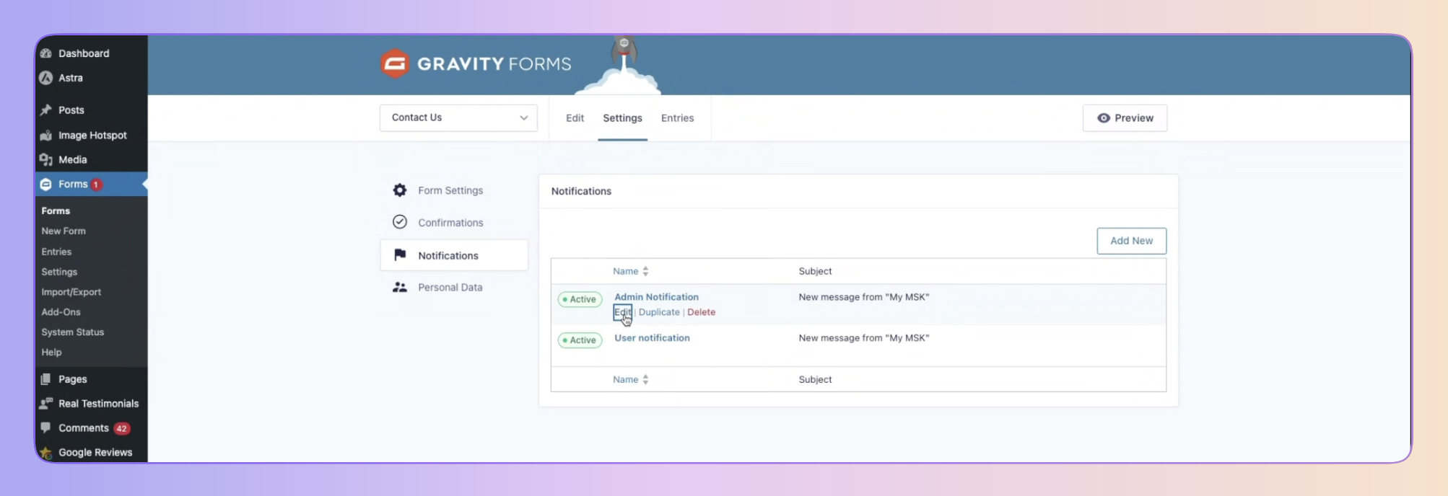1448x496 pixels.
Task: Click the Google Reviews star icon
Action: 46,453
